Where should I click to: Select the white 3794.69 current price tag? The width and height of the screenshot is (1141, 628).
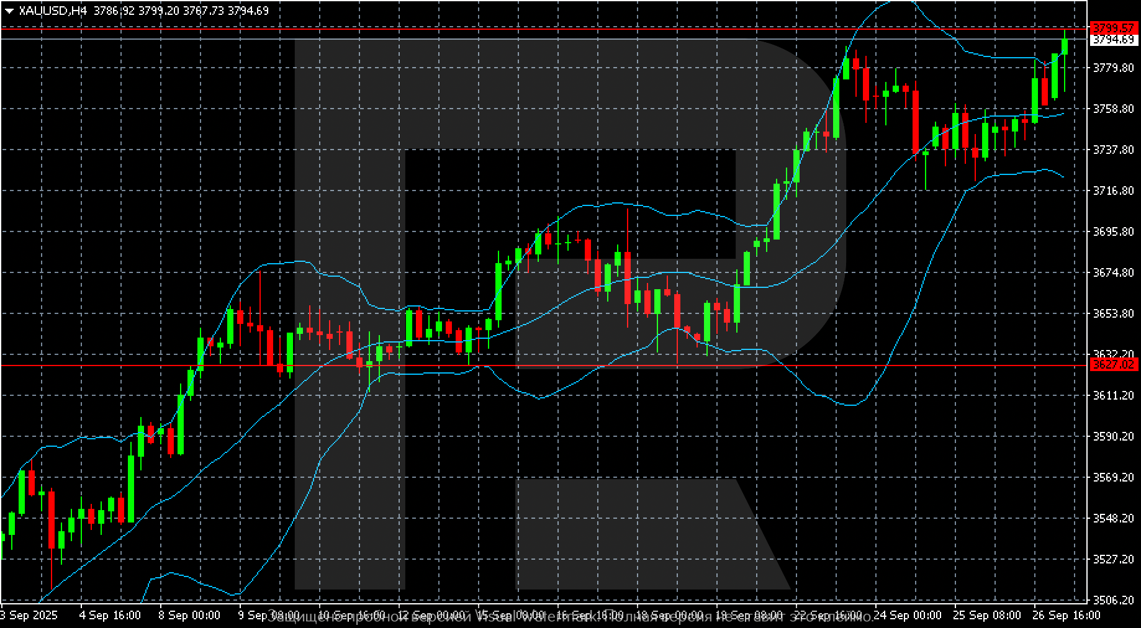(1114, 40)
